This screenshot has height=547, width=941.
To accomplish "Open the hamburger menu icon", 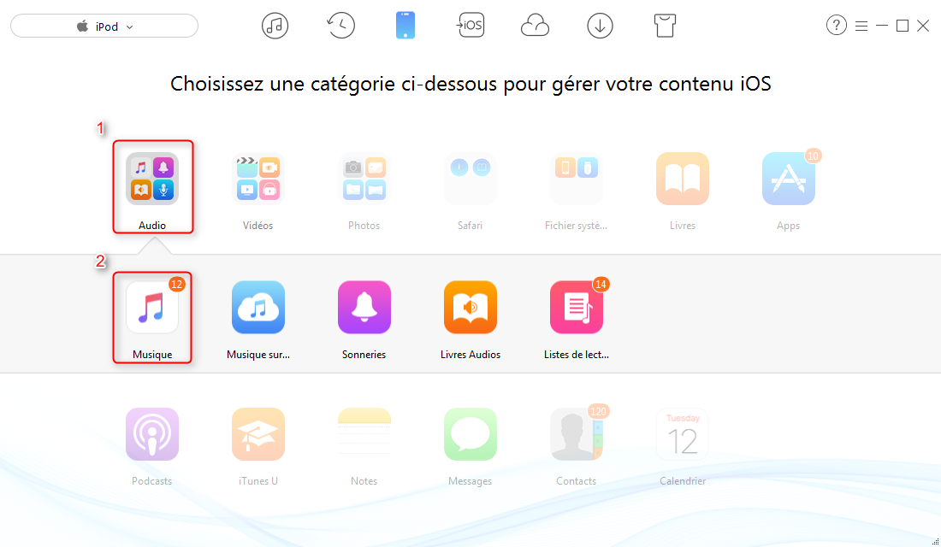I will pyautogui.click(x=861, y=26).
